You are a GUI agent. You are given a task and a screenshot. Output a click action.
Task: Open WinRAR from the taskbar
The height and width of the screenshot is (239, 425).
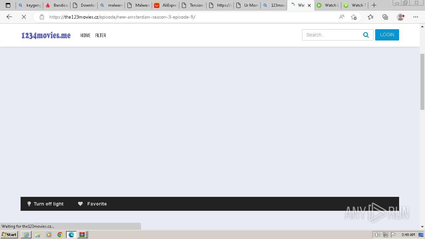pyautogui.click(x=82, y=235)
